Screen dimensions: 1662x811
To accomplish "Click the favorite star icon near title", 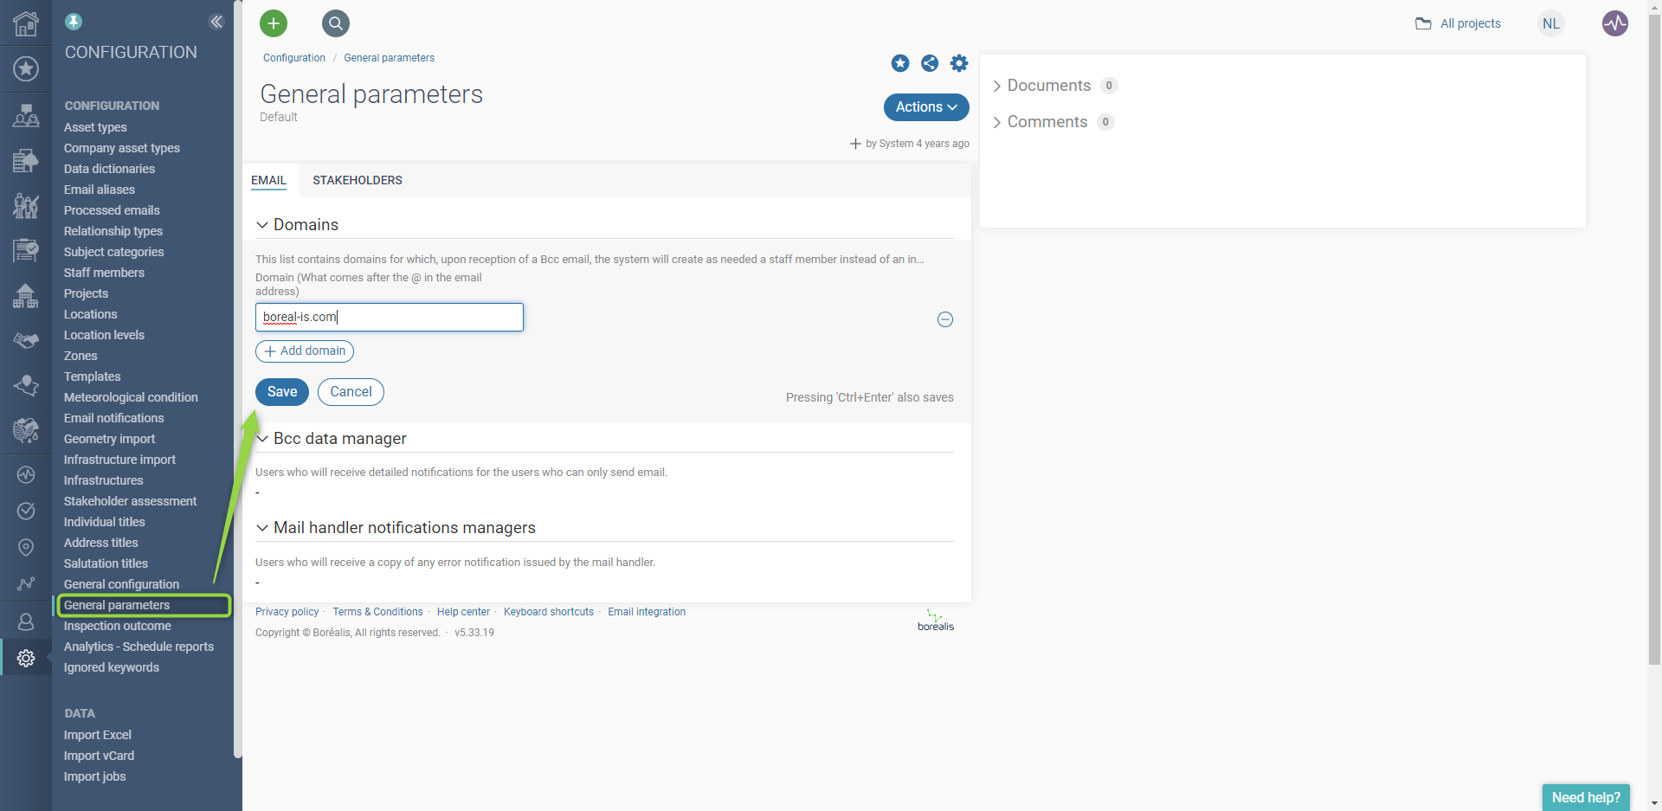I will point(900,63).
